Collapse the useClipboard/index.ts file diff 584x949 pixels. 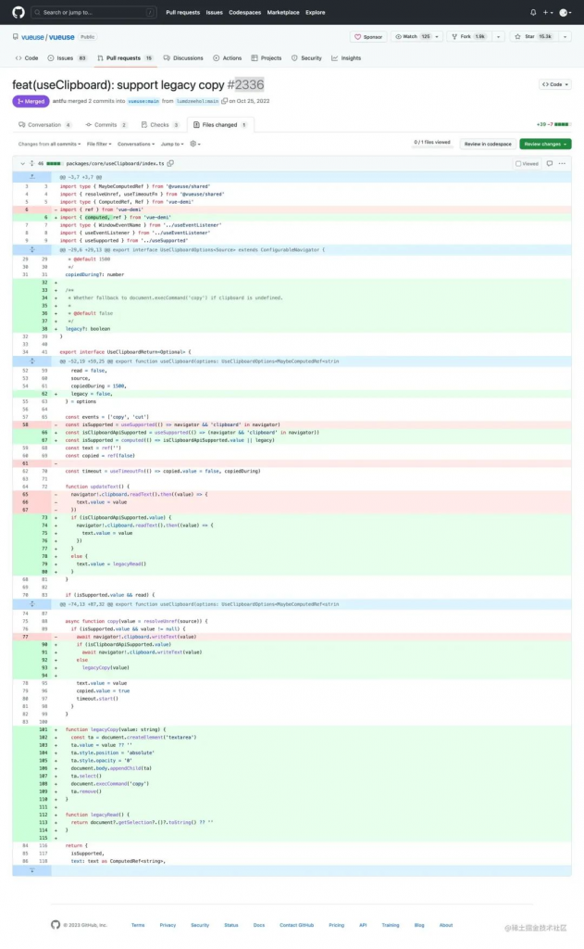click(x=22, y=163)
